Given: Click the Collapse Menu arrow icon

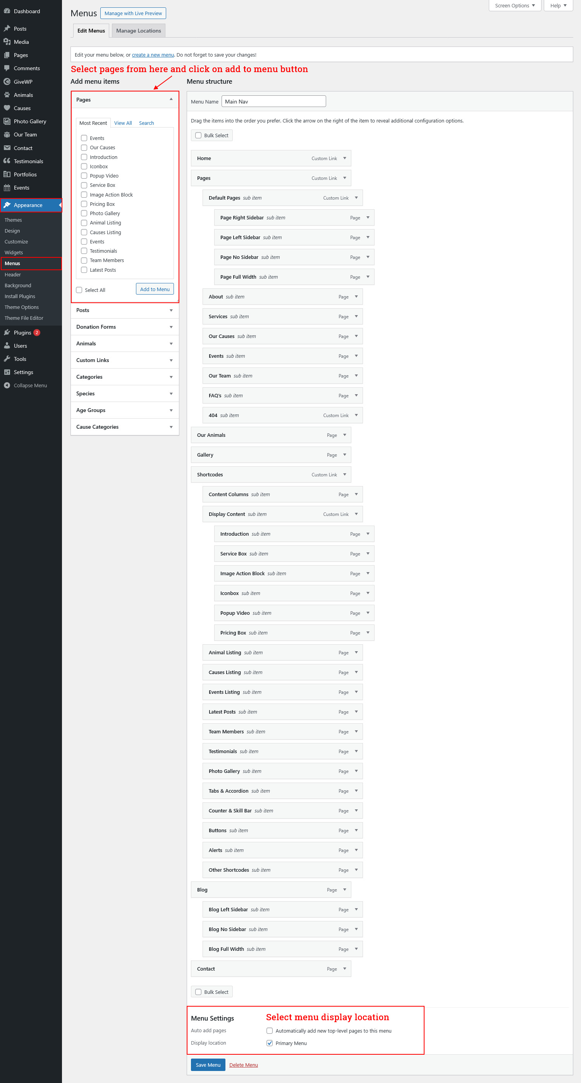Looking at the screenshot, I should 7,386.
